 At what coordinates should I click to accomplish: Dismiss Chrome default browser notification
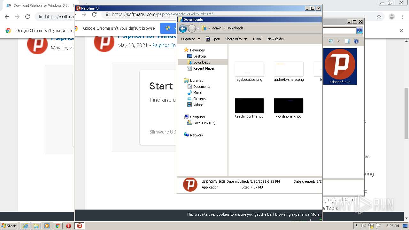401,31
